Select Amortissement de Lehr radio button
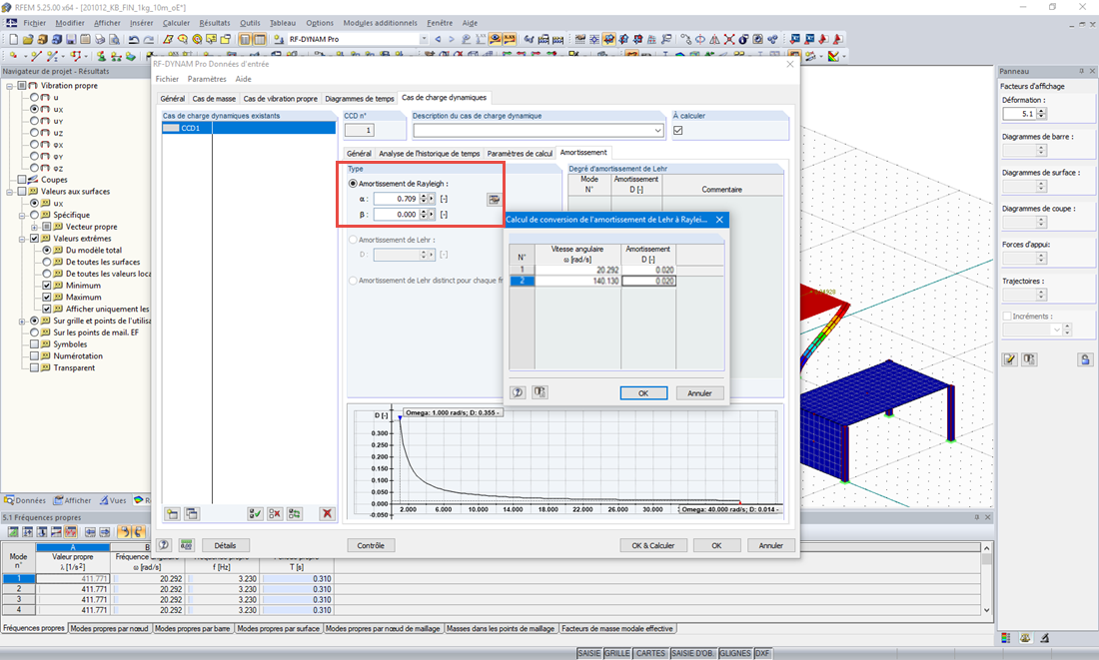1099x660 pixels. tap(354, 240)
